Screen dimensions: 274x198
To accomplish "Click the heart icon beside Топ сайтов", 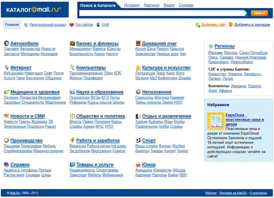I will pos(71,25).
